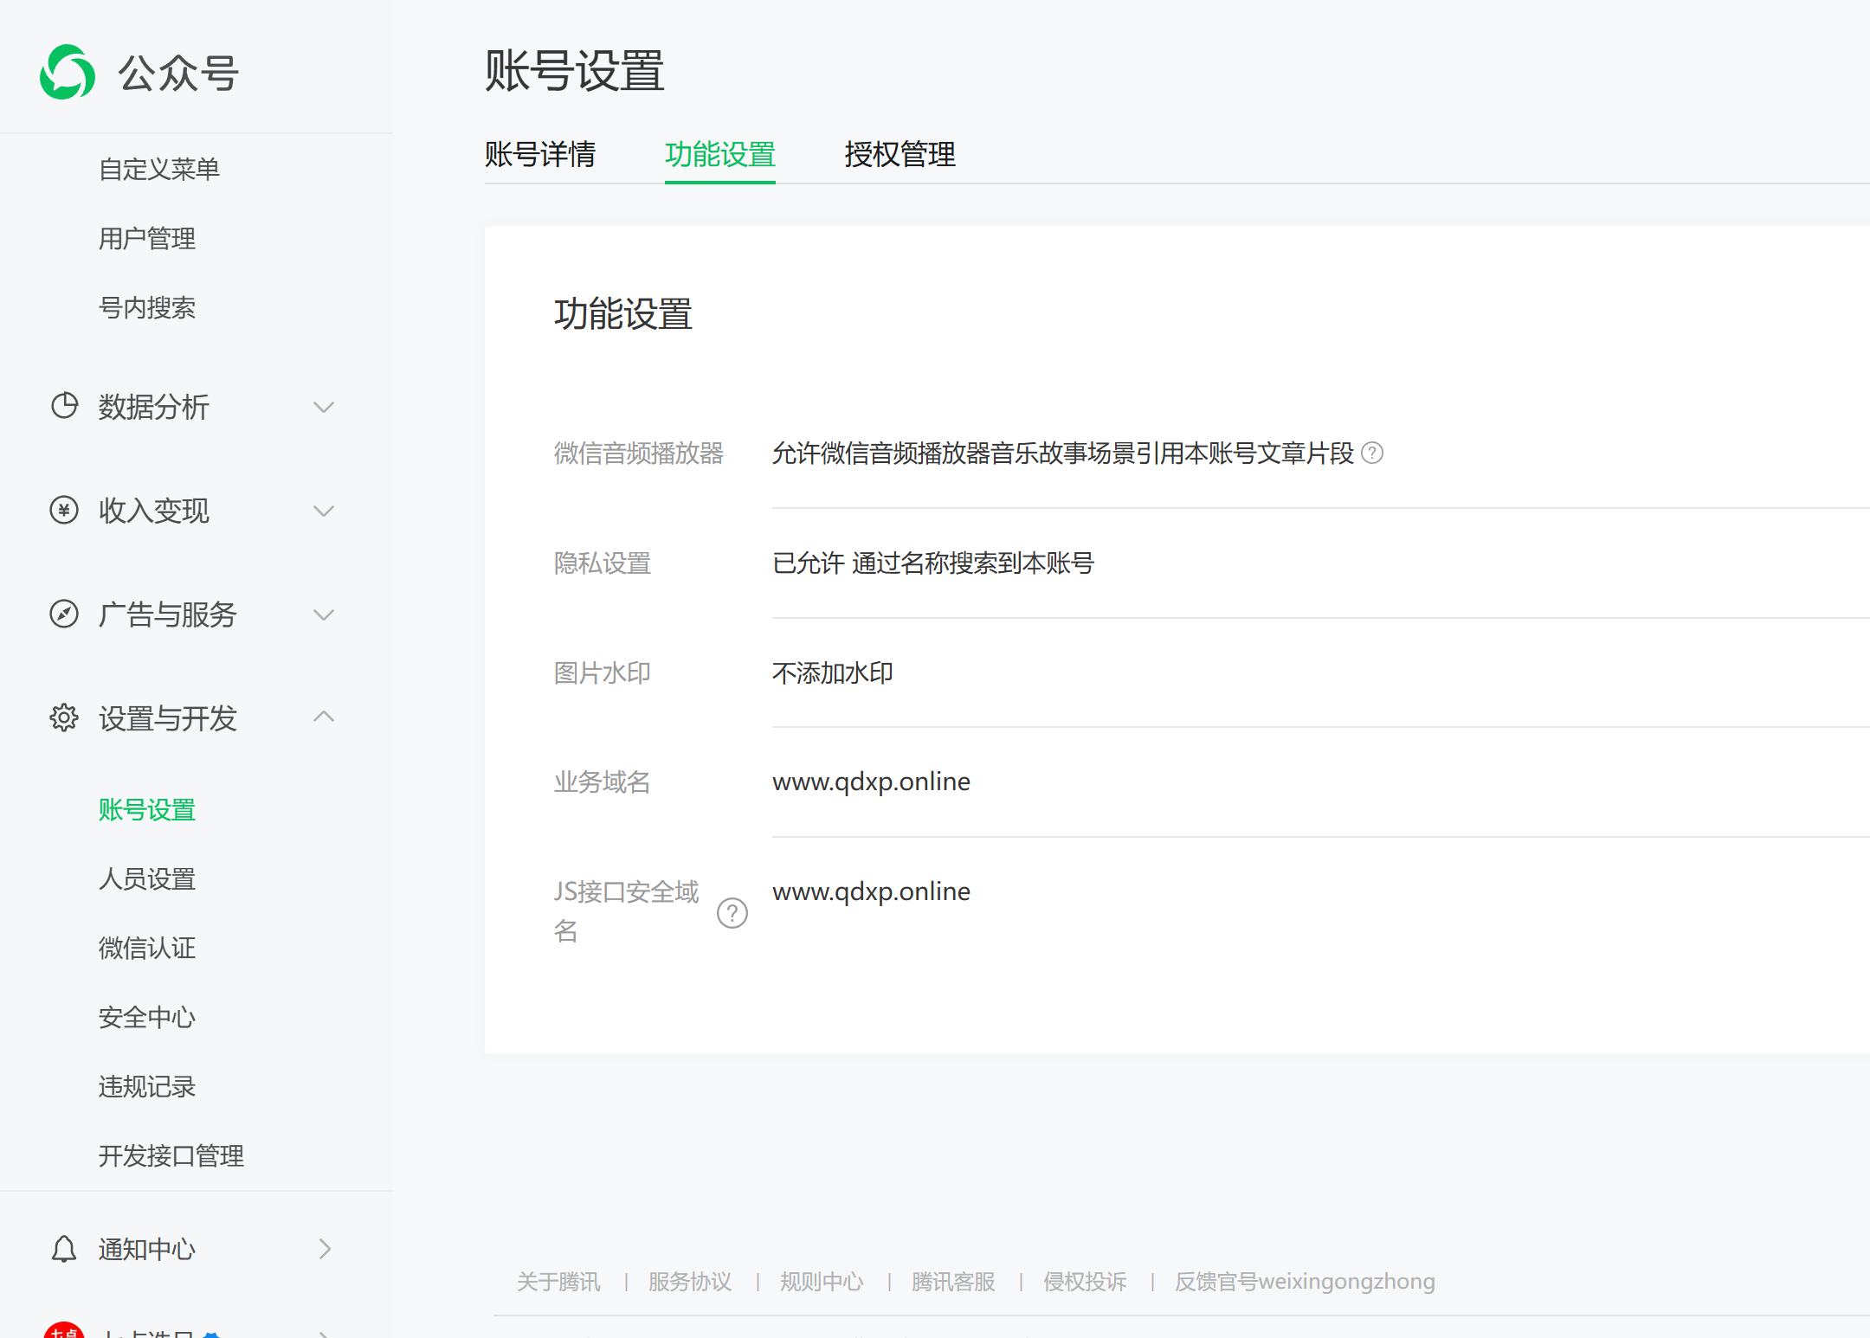This screenshot has width=1870, height=1338.
Task: Click the 通知中心 bell icon
Action: click(64, 1249)
